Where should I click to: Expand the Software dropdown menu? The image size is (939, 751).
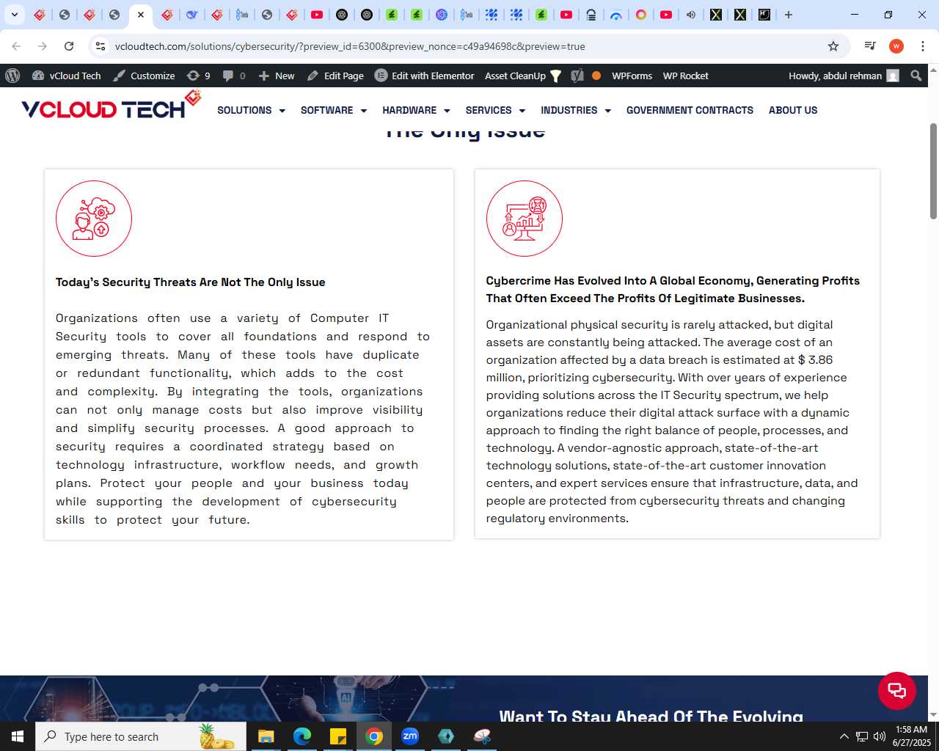[x=334, y=110]
